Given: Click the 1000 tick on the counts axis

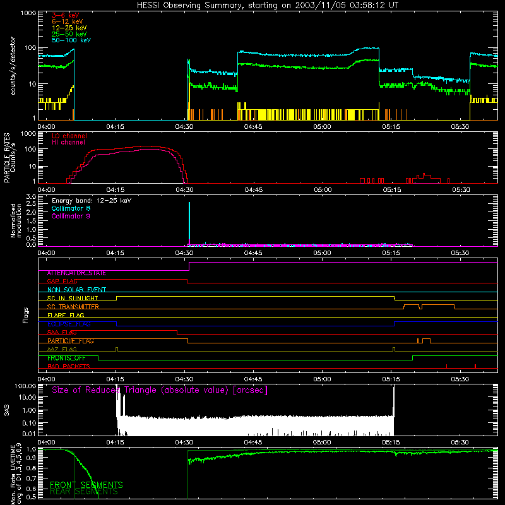Looking at the screenshot, I should (x=28, y=13).
